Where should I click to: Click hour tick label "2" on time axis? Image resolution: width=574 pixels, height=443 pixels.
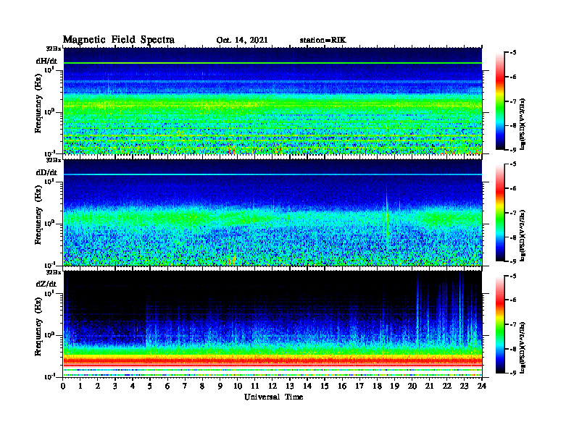98,386
